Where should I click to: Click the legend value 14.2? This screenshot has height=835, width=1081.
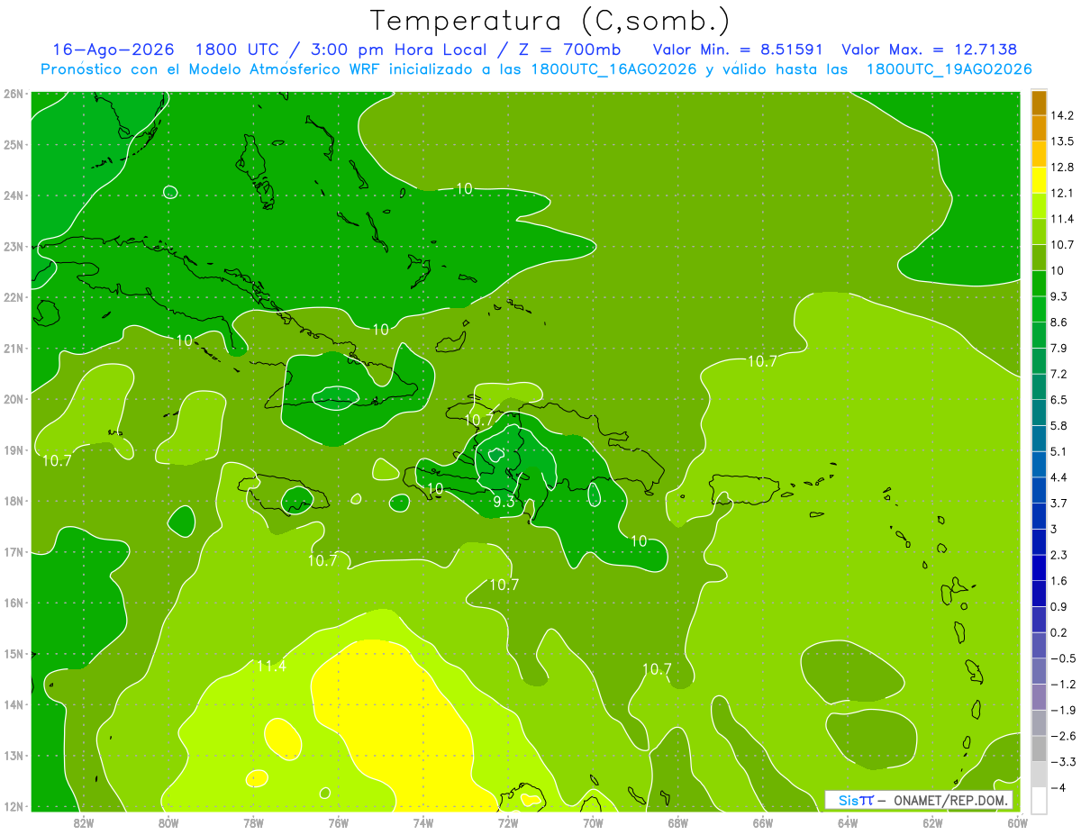[1061, 115]
